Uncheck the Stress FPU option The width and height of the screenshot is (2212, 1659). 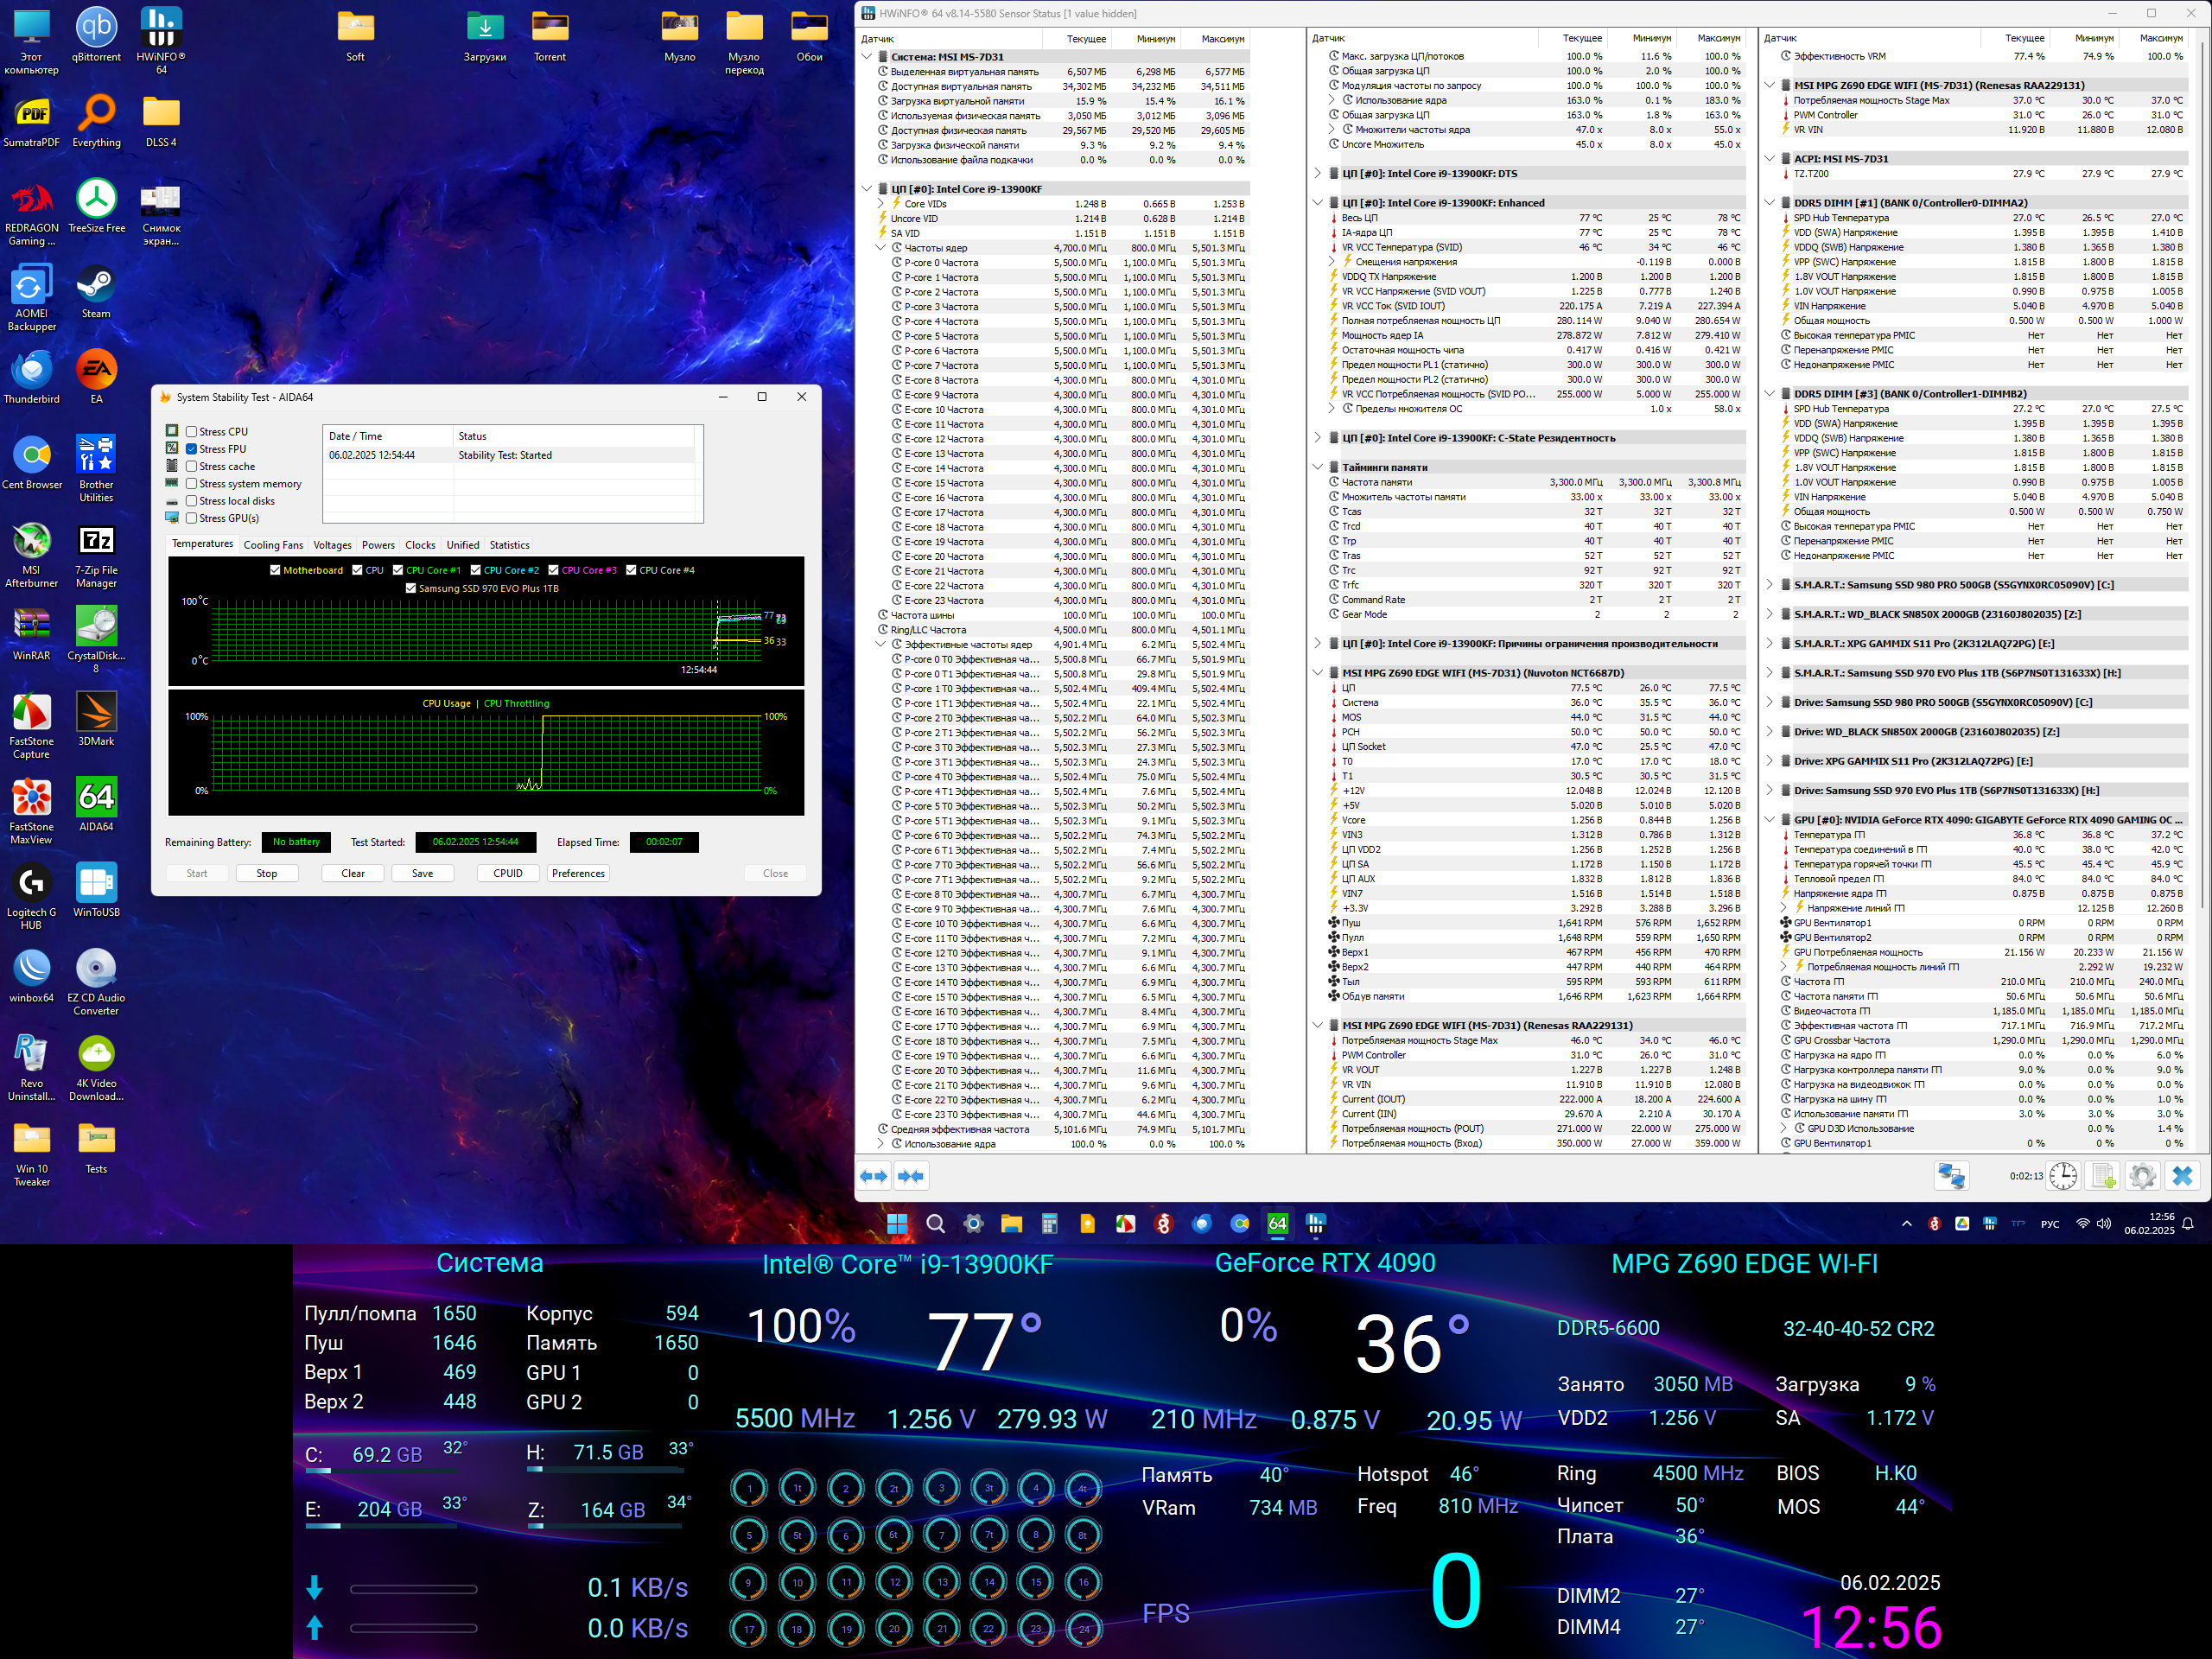pyautogui.click(x=191, y=449)
